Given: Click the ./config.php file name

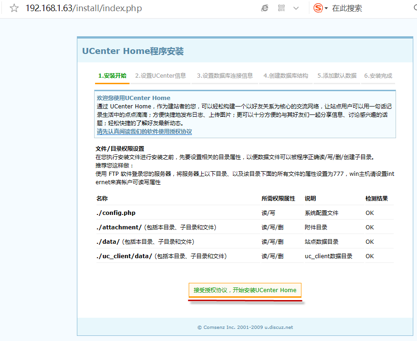Looking at the screenshot, I should pyautogui.click(x=116, y=213).
